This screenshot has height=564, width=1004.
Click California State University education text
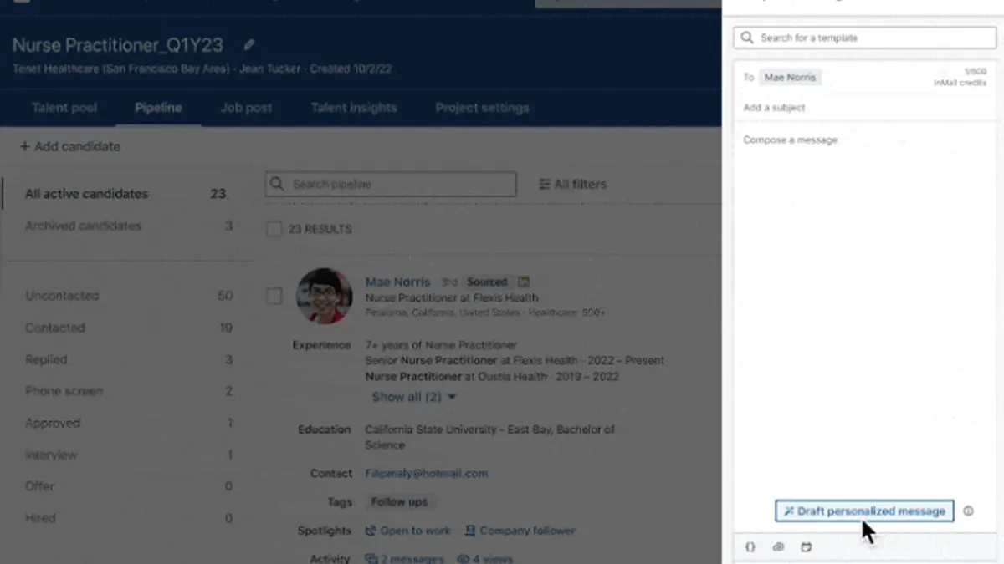click(490, 437)
